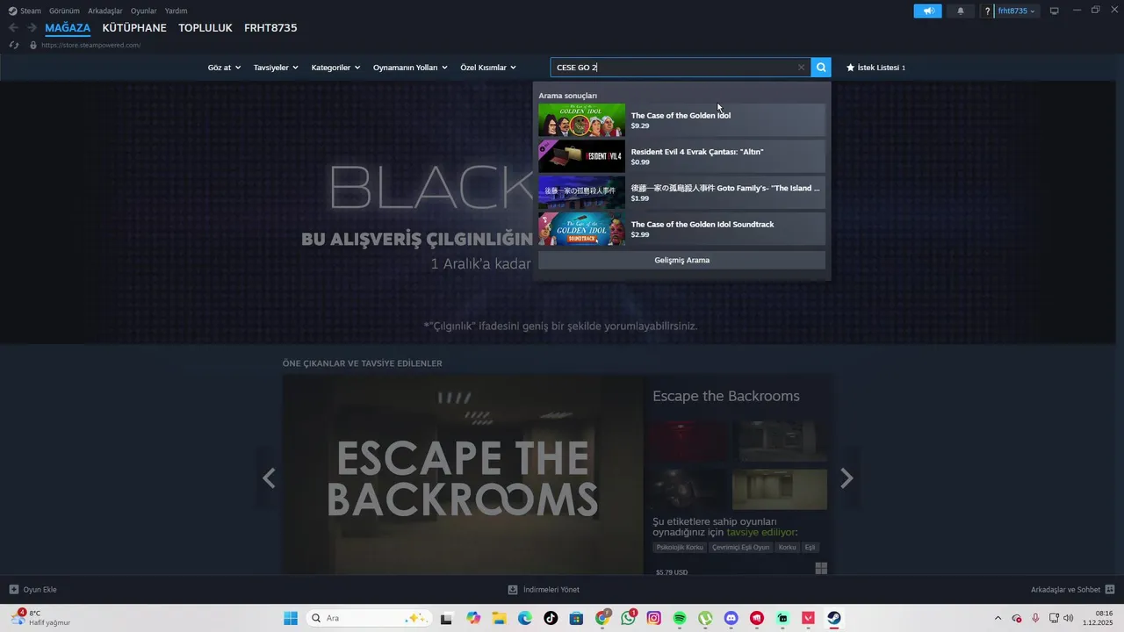Expand the Özel Kısımlar dropdown
Screen dimensions: 1124x632
488,68
